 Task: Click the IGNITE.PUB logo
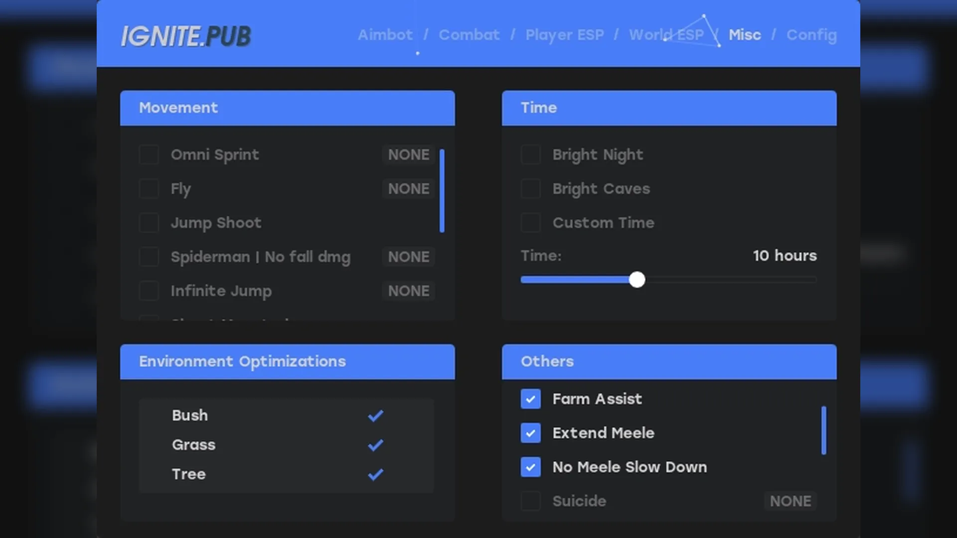[186, 36]
